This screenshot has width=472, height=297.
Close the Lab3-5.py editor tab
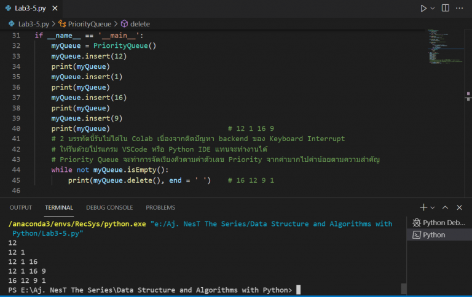[x=56, y=9]
